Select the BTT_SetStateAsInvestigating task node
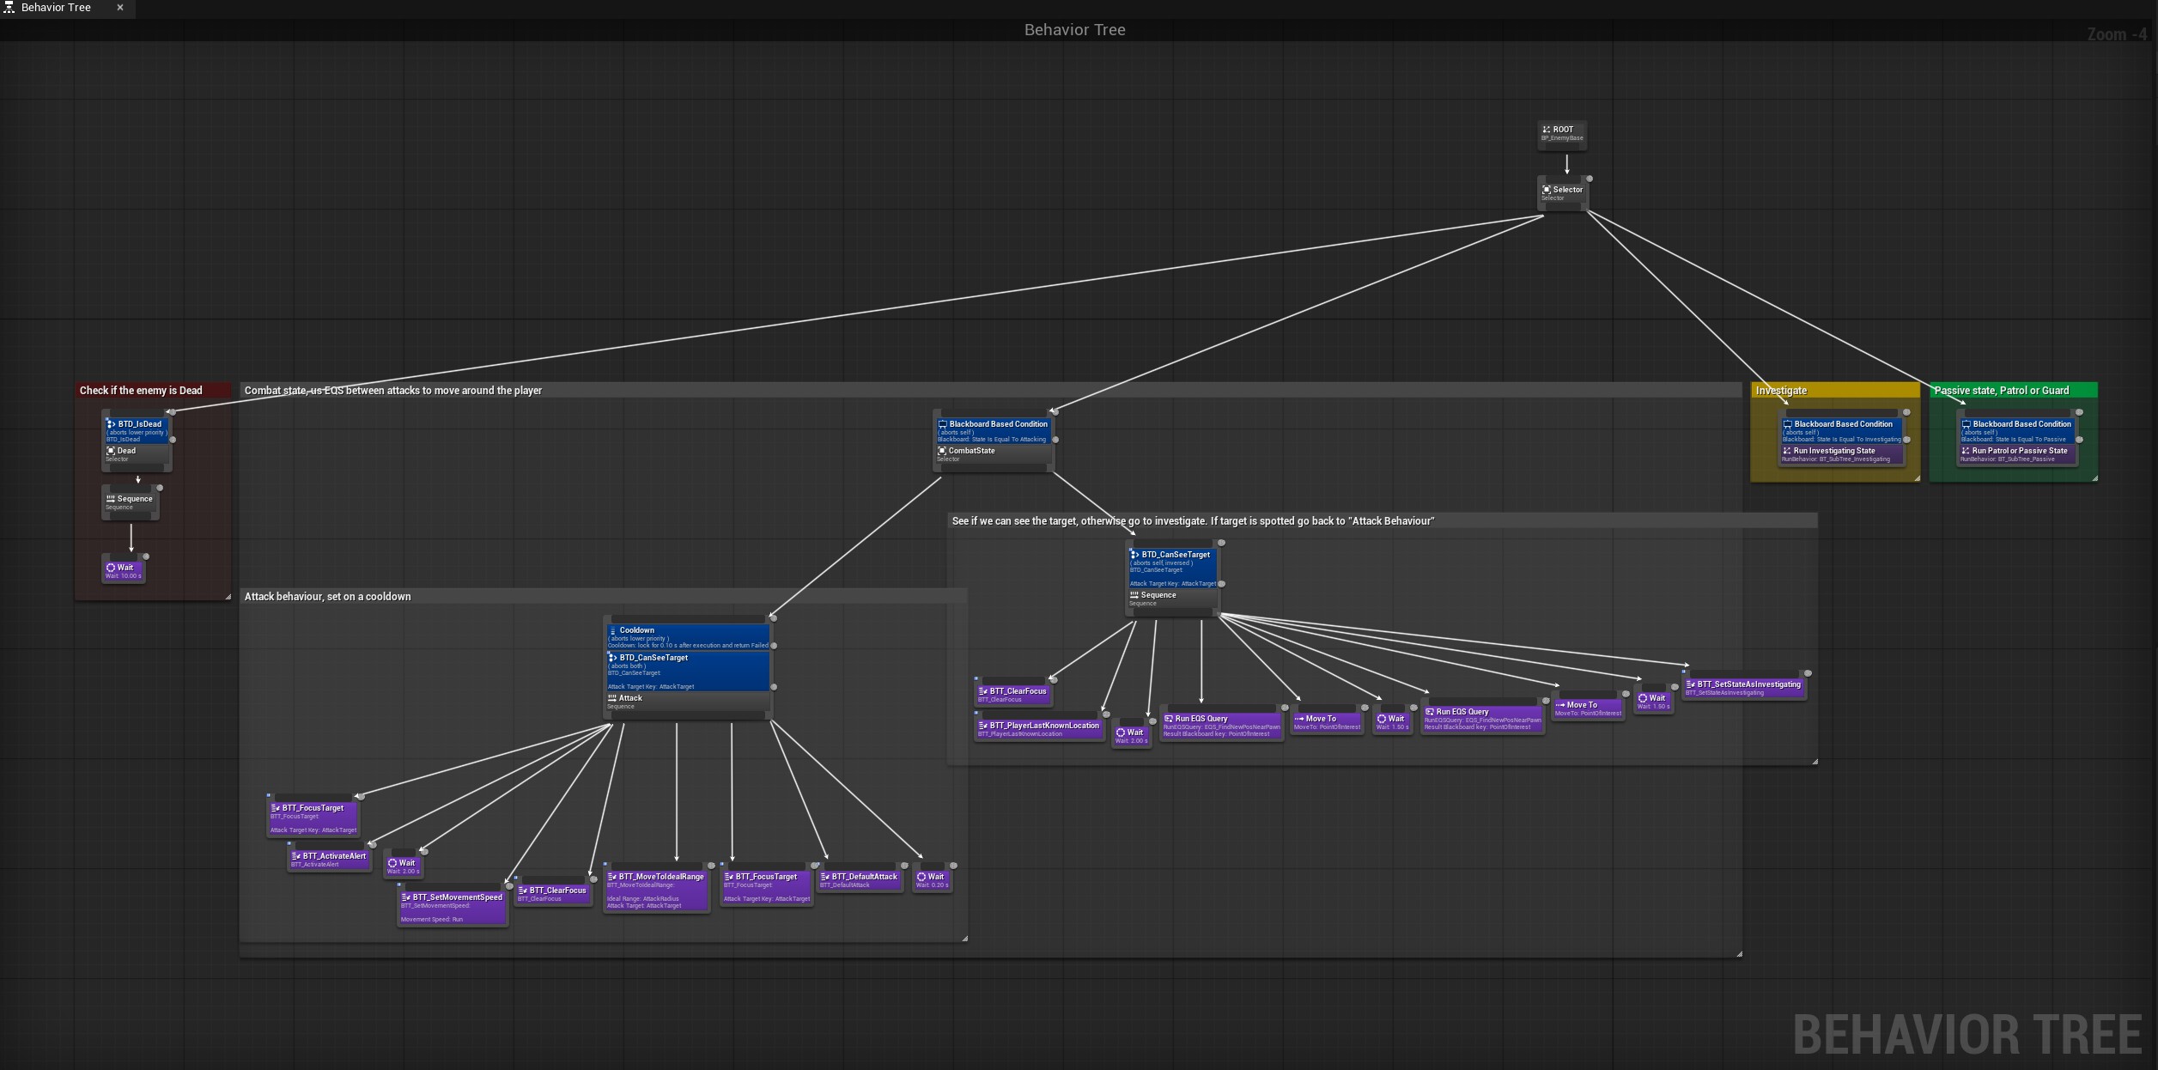 (x=1743, y=687)
